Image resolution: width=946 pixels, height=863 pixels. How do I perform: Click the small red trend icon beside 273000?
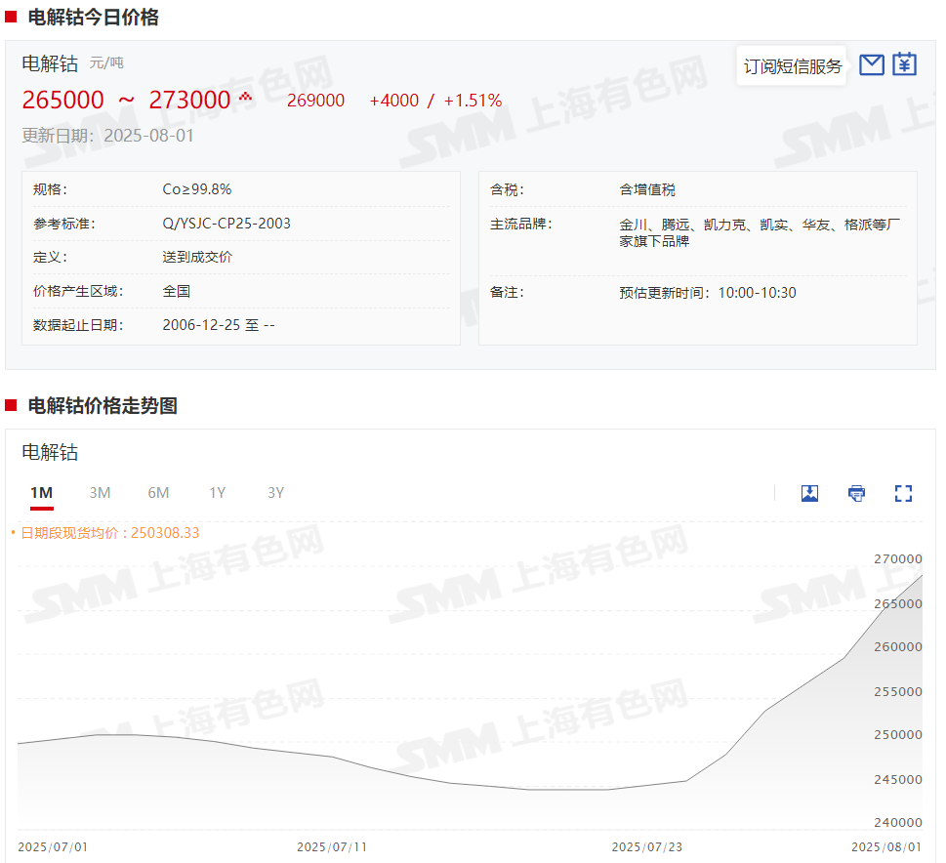coord(245,97)
